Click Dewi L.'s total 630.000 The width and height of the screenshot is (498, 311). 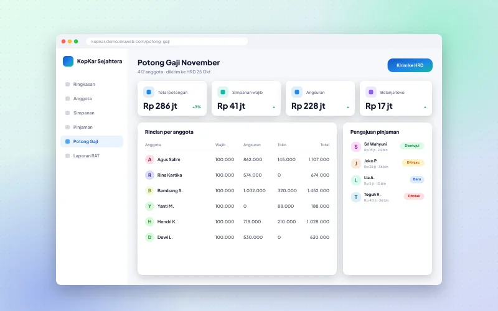pyautogui.click(x=319, y=238)
